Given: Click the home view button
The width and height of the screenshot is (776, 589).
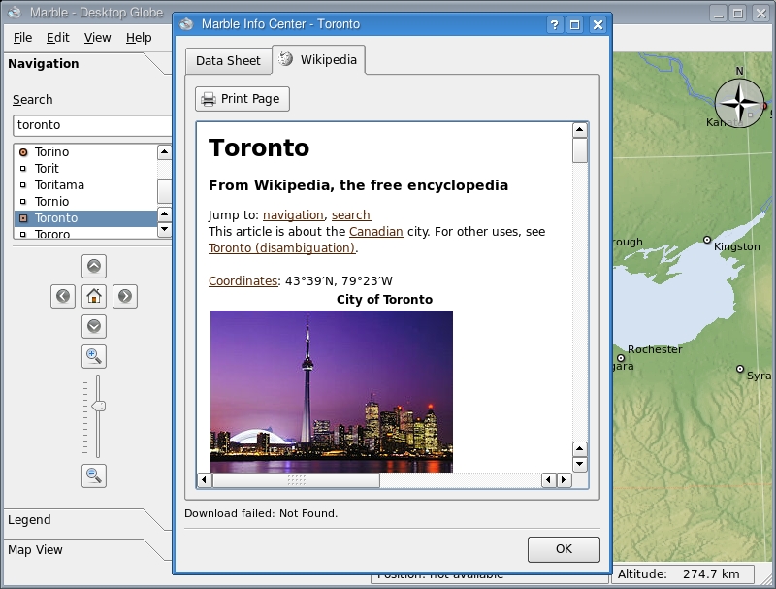Looking at the screenshot, I should tap(94, 296).
